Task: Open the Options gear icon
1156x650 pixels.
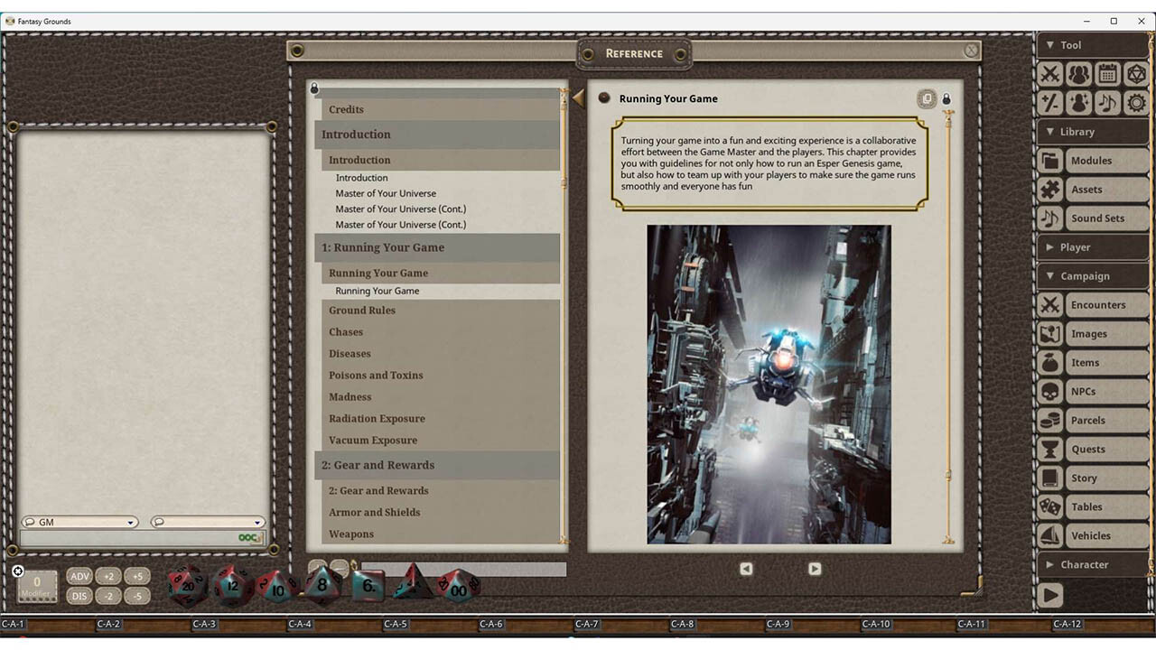Action: 1136,103
